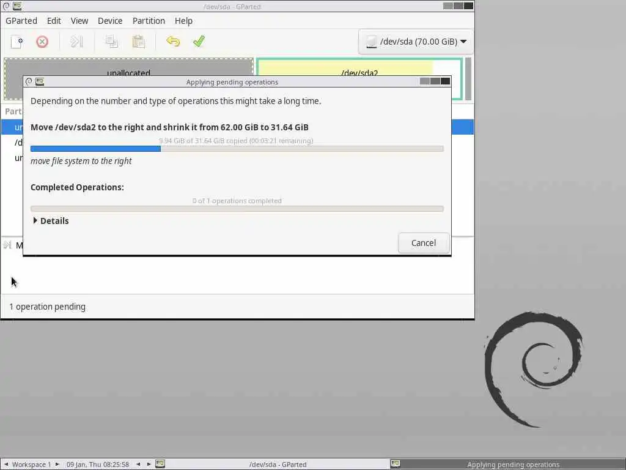The image size is (626, 470).
Task: Click the GParted main titlebar screen icon
Action: [17, 6]
